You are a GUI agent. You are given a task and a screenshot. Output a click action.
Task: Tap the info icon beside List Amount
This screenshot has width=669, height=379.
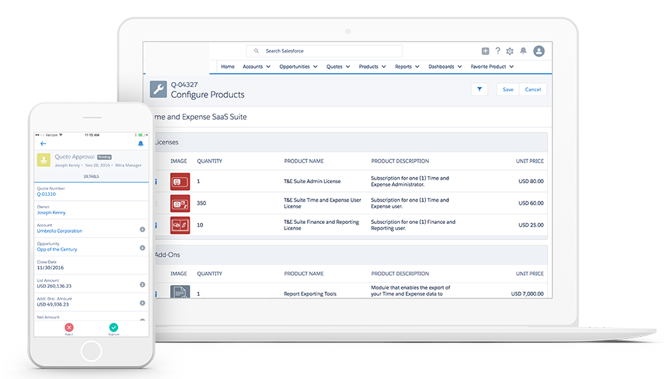[x=143, y=284]
